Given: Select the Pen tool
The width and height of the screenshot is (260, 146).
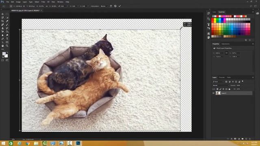Looking at the screenshot, I should click(2, 39).
